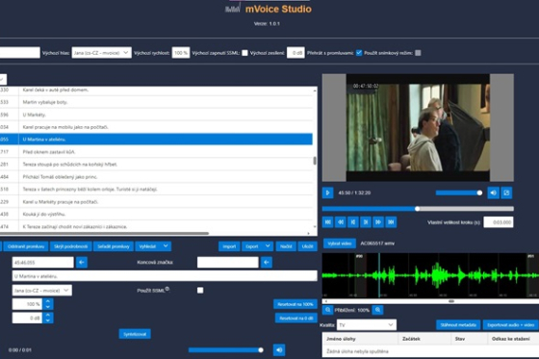Click Exportovat audio + video button

(510, 325)
